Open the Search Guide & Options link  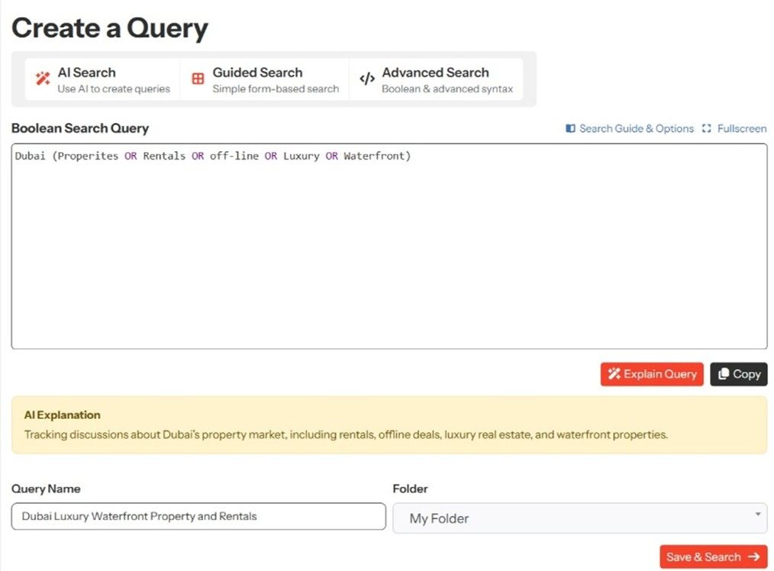636,128
